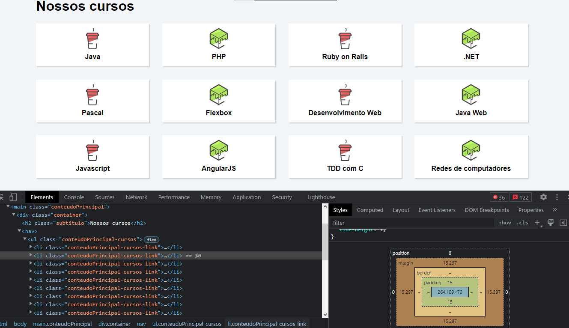This screenshot has height=328, width=569.
Task: Open the Lighthouse tab
Action: click(x=321, y=197)
